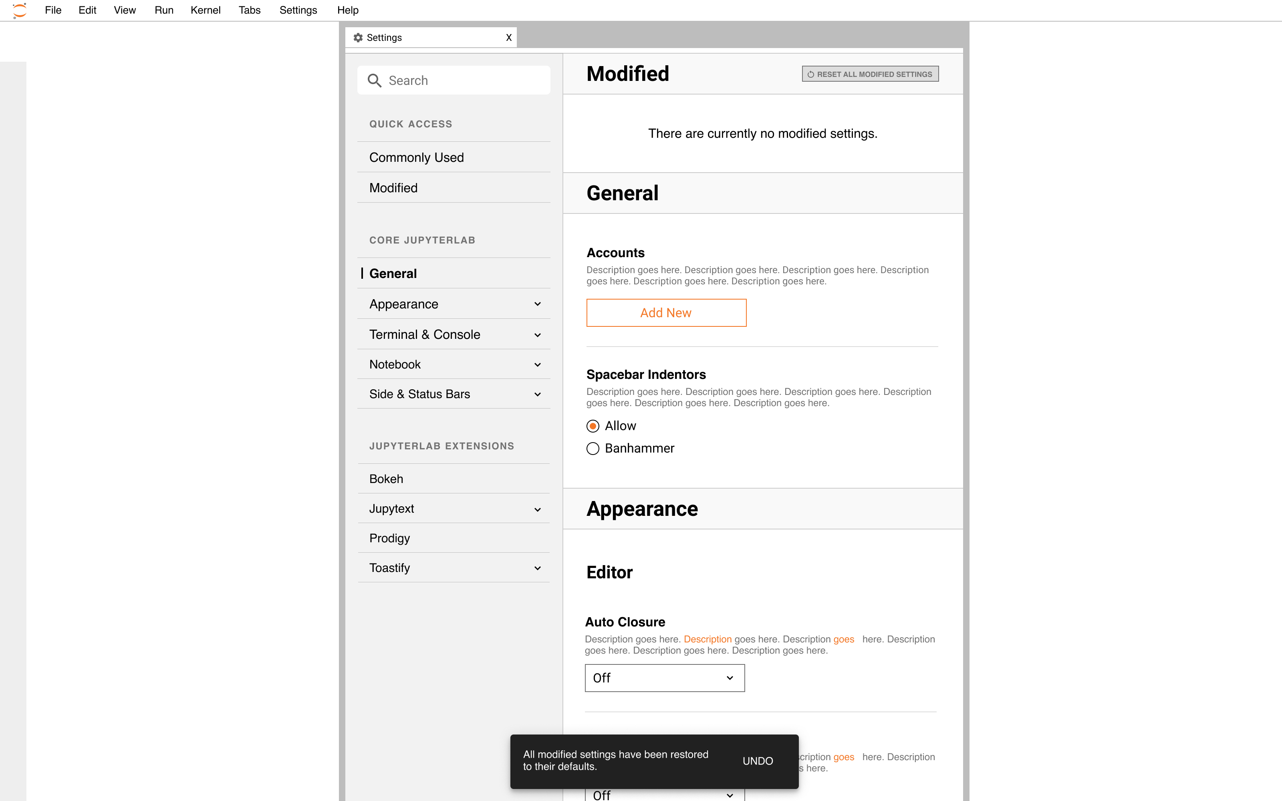1282x801 pixels.
Task: Expand the Terminal & Console chevron
Action: tap(538, 334)
